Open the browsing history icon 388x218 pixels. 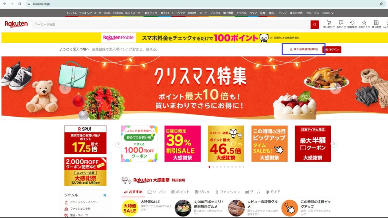(352, 24)
